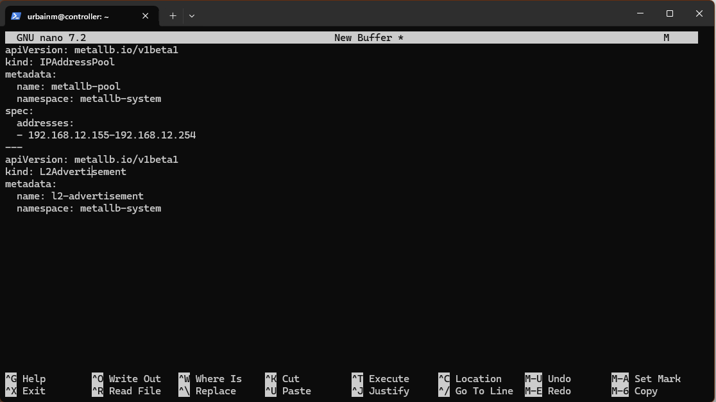716x402 pixels.
Task: Click the ^X Exit shortcut
Action: [26, 391]
